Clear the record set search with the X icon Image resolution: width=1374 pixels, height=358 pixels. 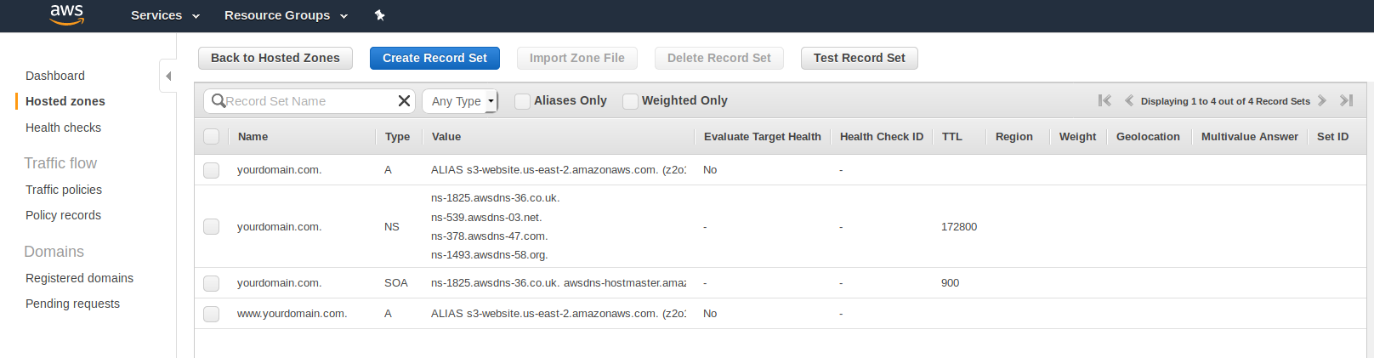pyautogui.click(x=404, y=101)
